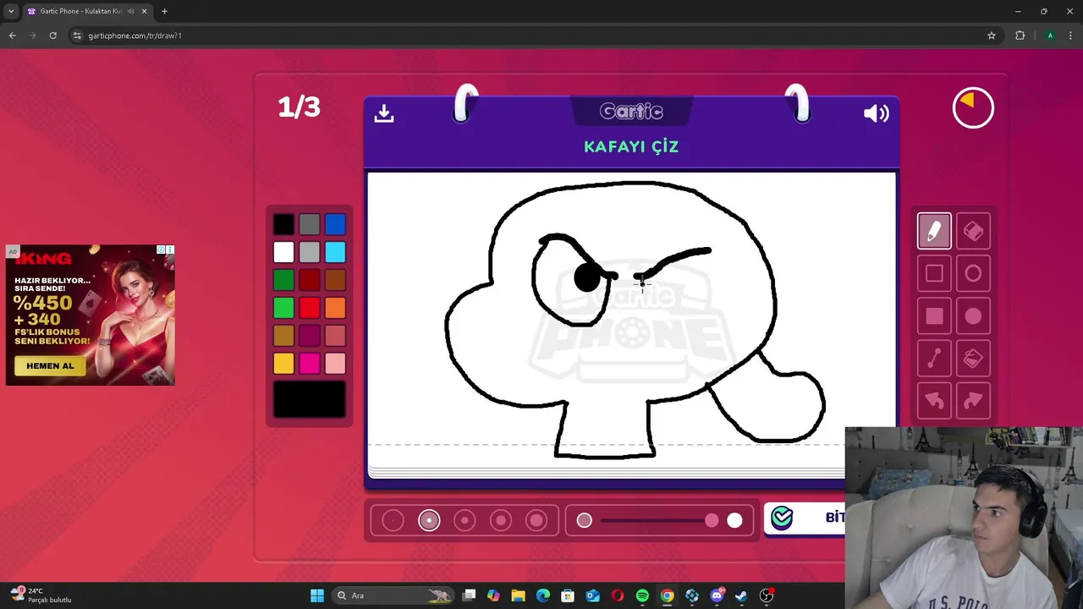Select the pencil drawing tool
The height and width of the screenshot is (609, 1083).
[934, 231]
